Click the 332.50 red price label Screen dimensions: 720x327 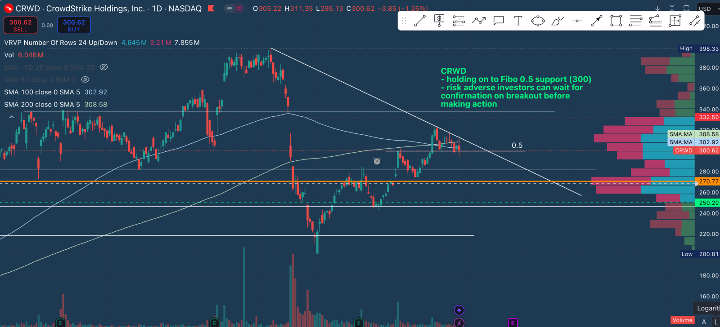[708, 117]
